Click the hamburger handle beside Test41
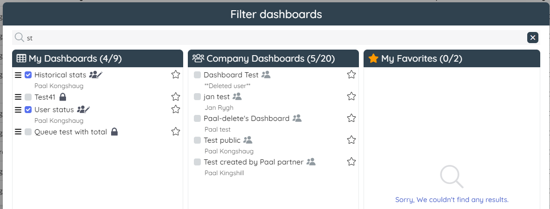 click(x=18, y=97)
